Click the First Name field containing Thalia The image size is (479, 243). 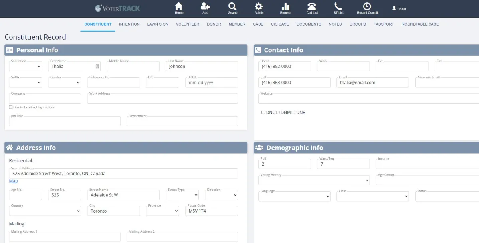click(74, 66)
